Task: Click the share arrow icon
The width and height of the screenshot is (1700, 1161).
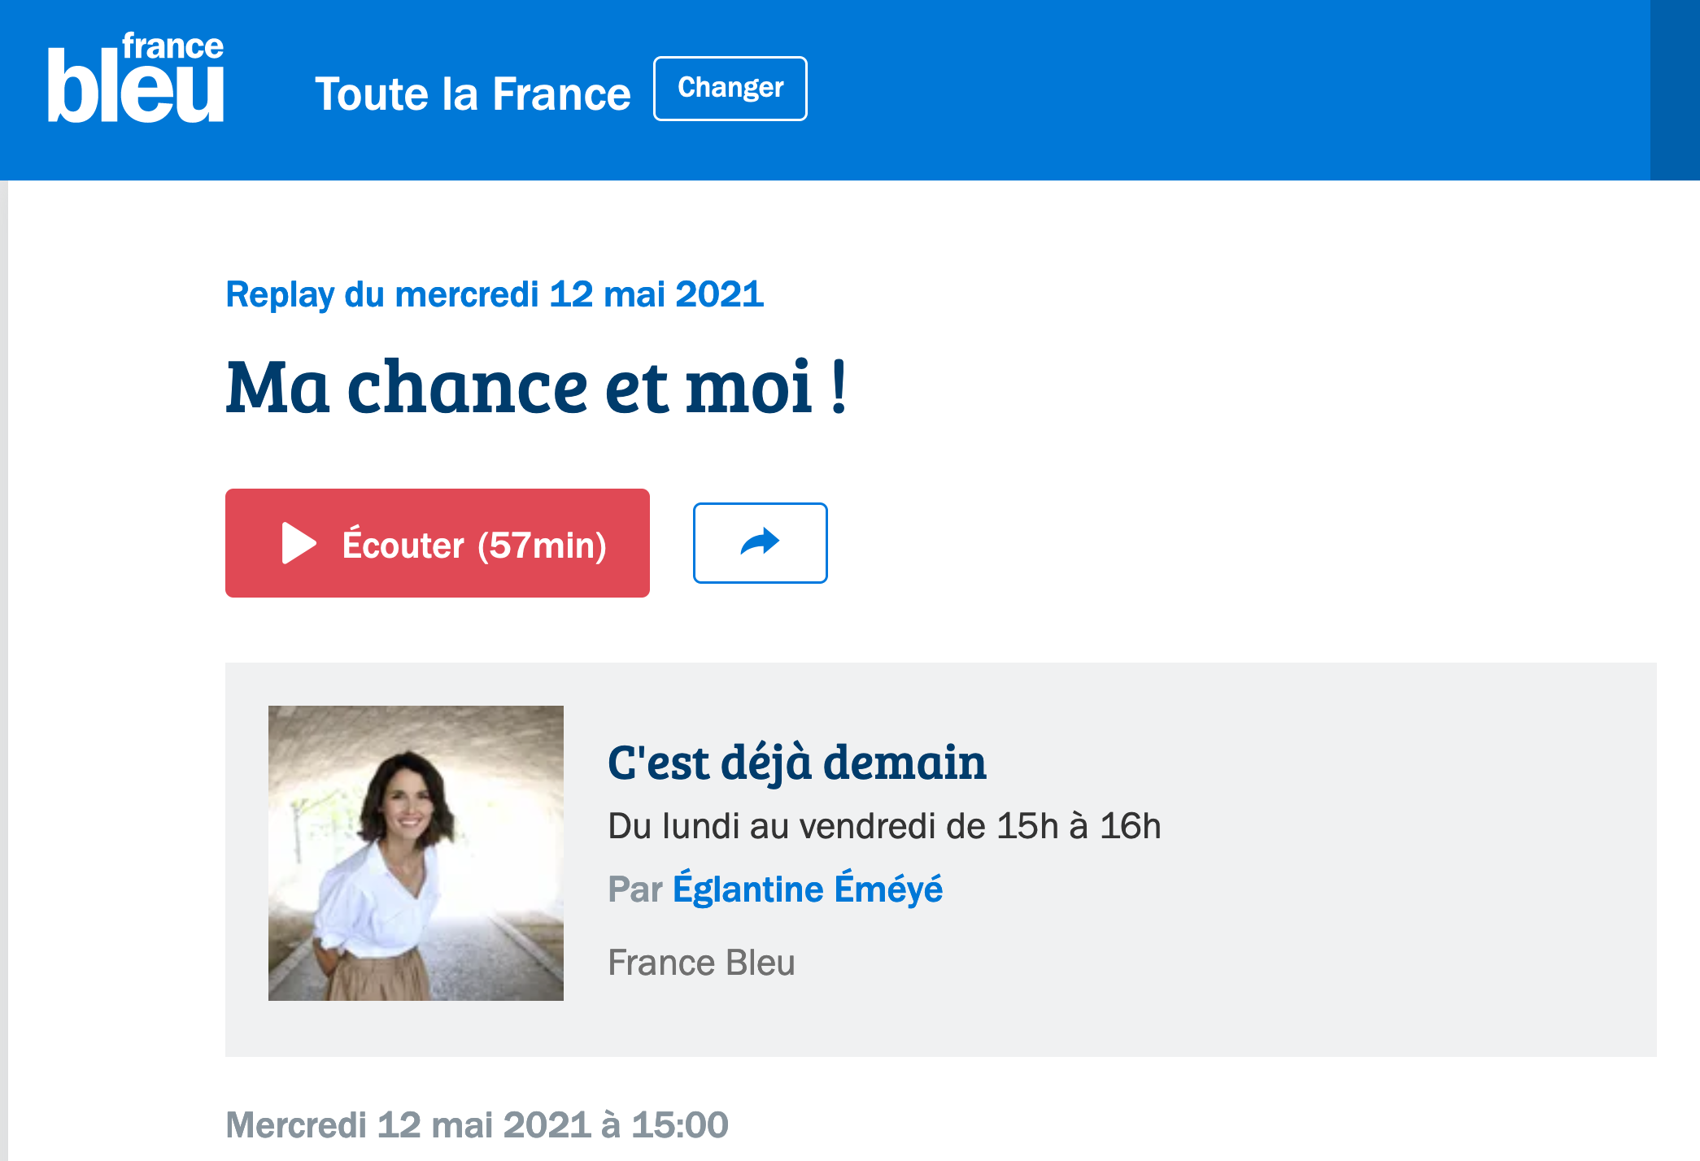Action: (x=760, y=542)
